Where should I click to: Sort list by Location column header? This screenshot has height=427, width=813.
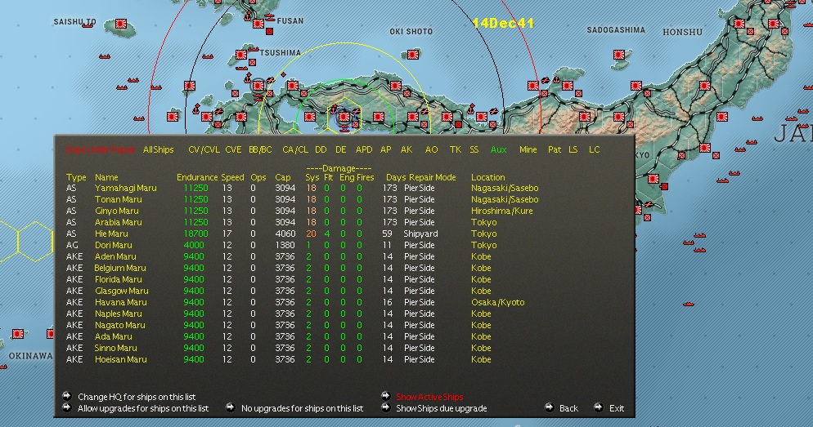click(x=488, y=177)
